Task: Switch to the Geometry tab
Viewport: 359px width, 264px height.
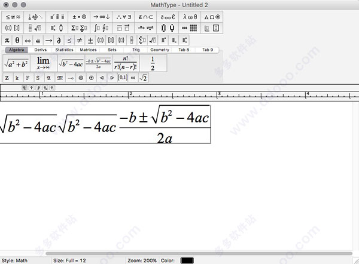Action: coord(160,50)
